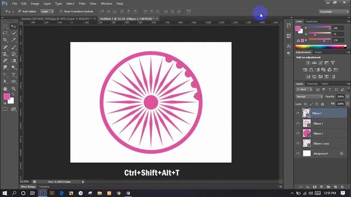Hide the Ellipse 2 layer
Viewport: 351px width, 197px height.
click(298, 123)
